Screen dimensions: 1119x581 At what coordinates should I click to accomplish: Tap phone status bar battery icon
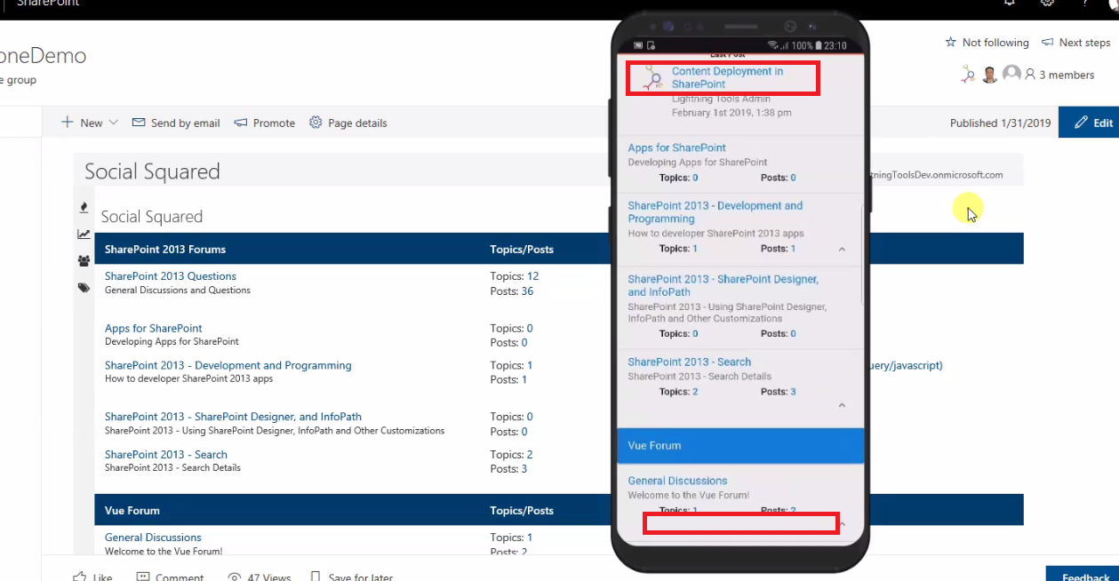pyautogui.click(x=818, y=45)
